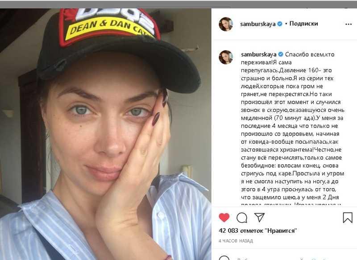Click the samburskaya name starting the caption
The width and height of the screenshot is (357, 260).
tap(259, 54)
